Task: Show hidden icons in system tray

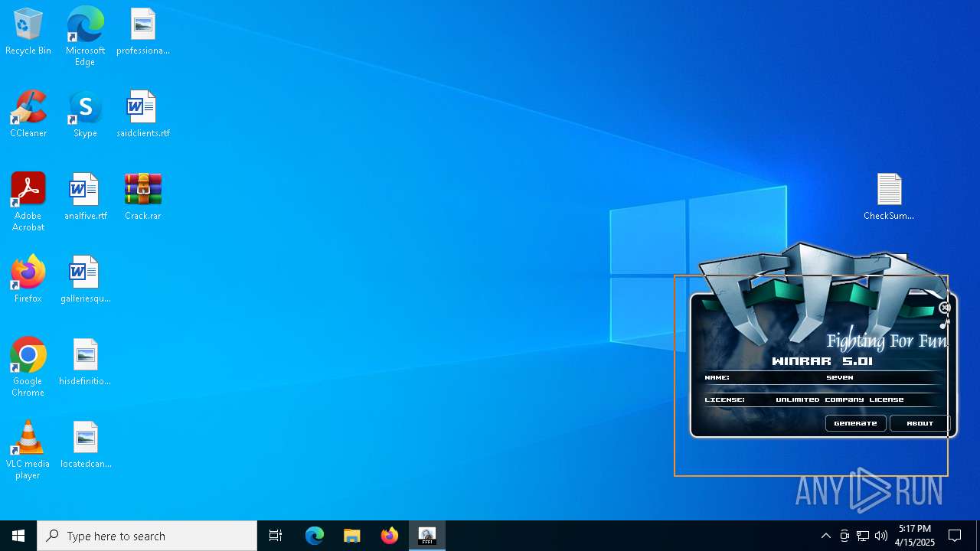Action: [825, 536]
